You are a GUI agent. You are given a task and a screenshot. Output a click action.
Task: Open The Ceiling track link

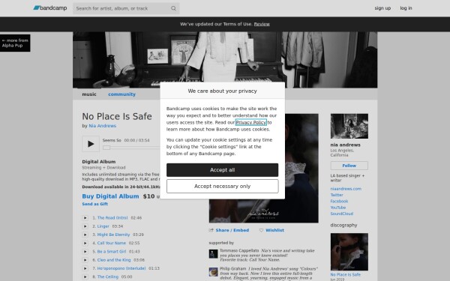point(107,277)
